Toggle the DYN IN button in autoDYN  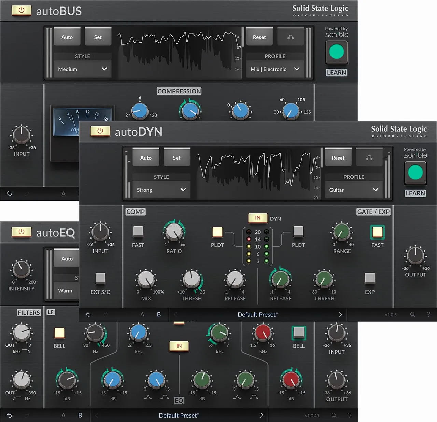point(258,218)
